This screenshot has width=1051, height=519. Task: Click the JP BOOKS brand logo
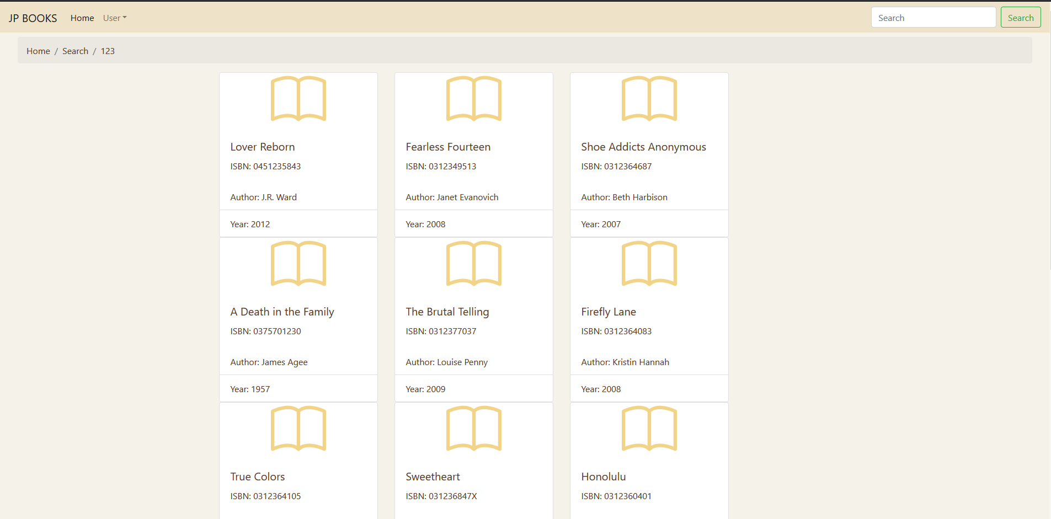[x=33, y=18]
